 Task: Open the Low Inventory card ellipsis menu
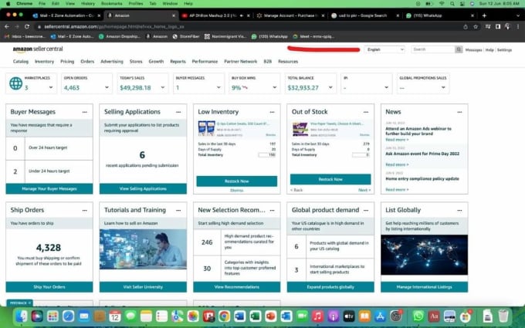(x=273, y=112)
